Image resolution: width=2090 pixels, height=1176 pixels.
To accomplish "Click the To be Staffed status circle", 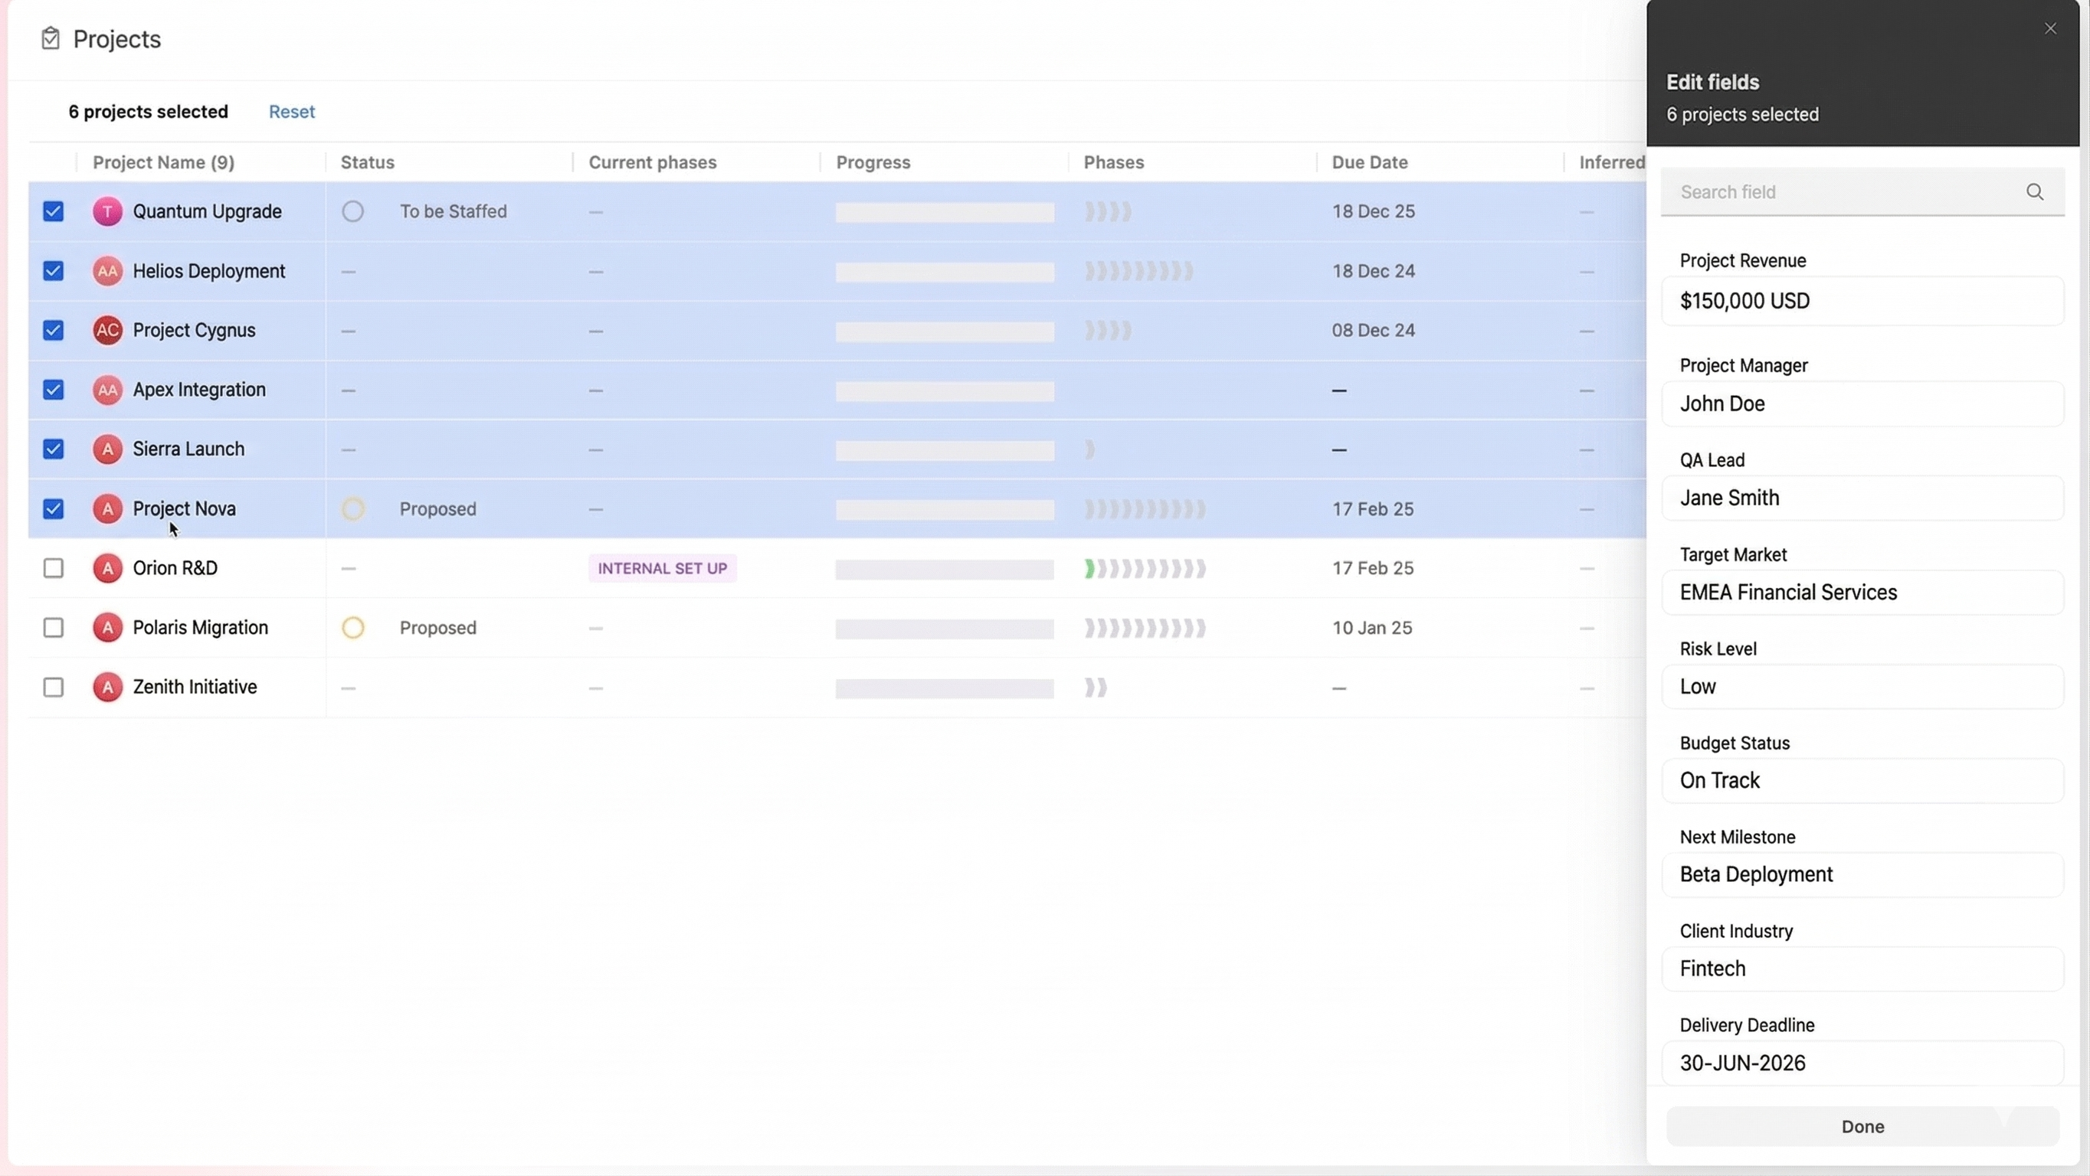I will coord(352,211).
